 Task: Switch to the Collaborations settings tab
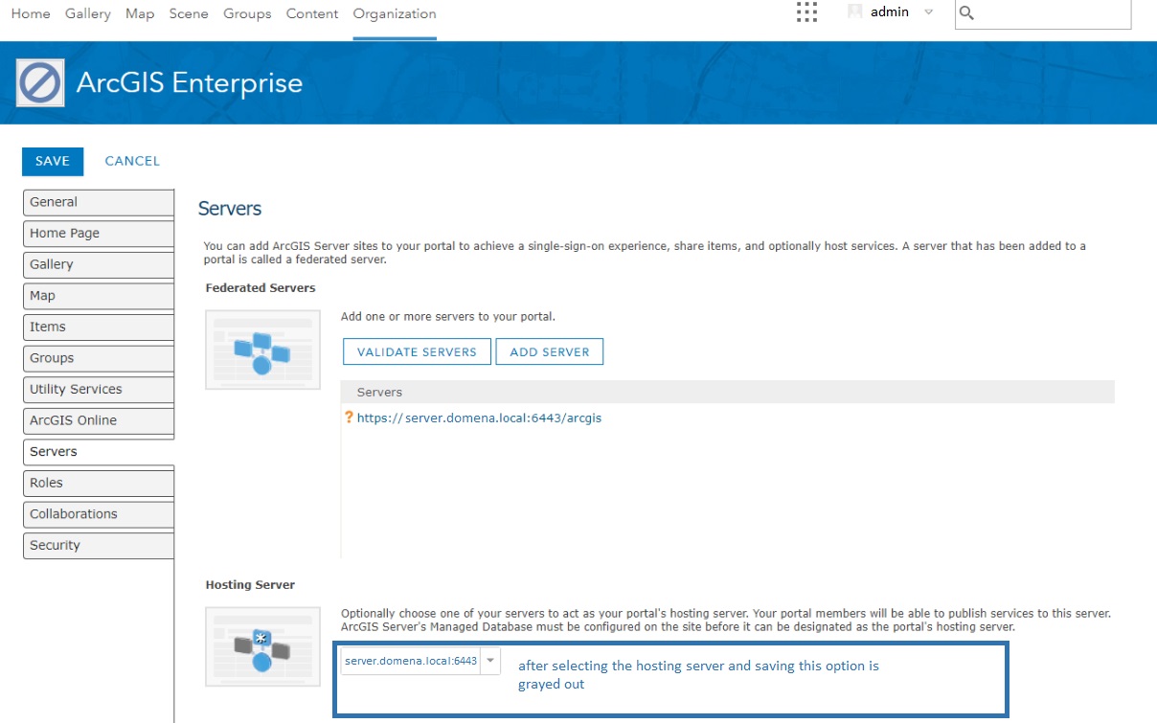tap(99, 513)
